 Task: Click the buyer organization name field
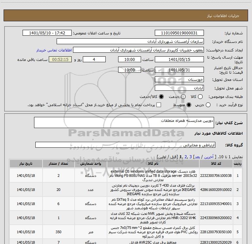pos(130,41)
